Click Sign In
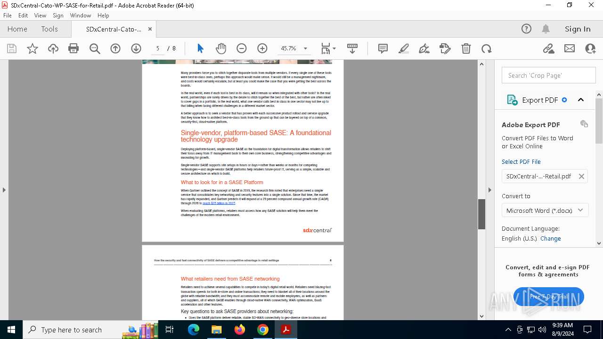 point(578,29)
